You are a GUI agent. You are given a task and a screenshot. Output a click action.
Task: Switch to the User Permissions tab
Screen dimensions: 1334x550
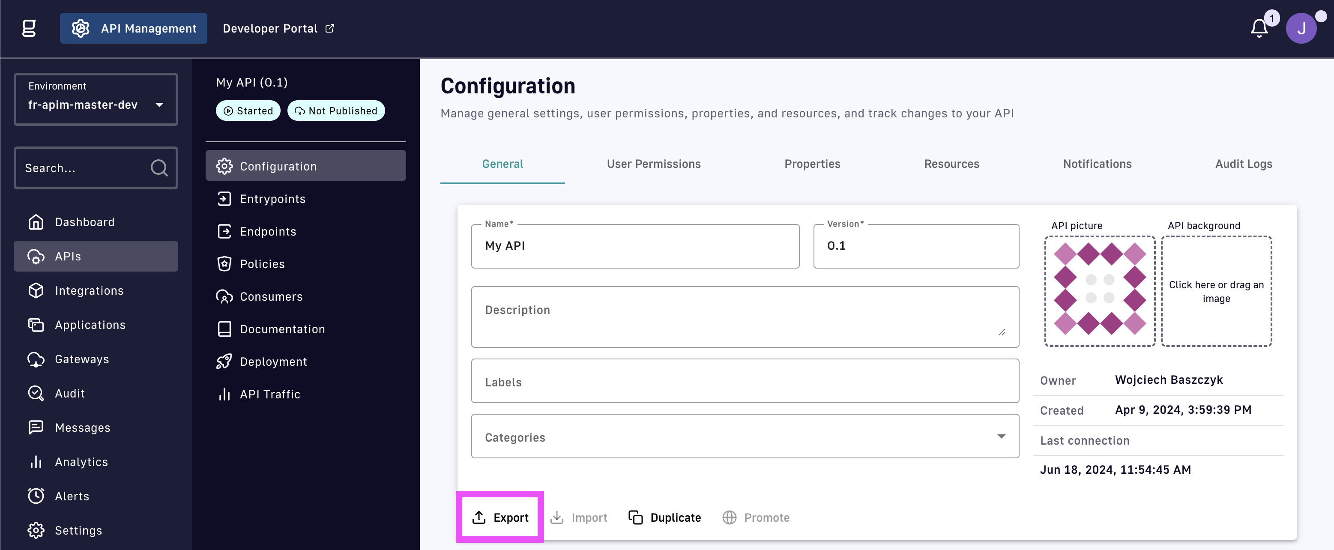point(654,164)
